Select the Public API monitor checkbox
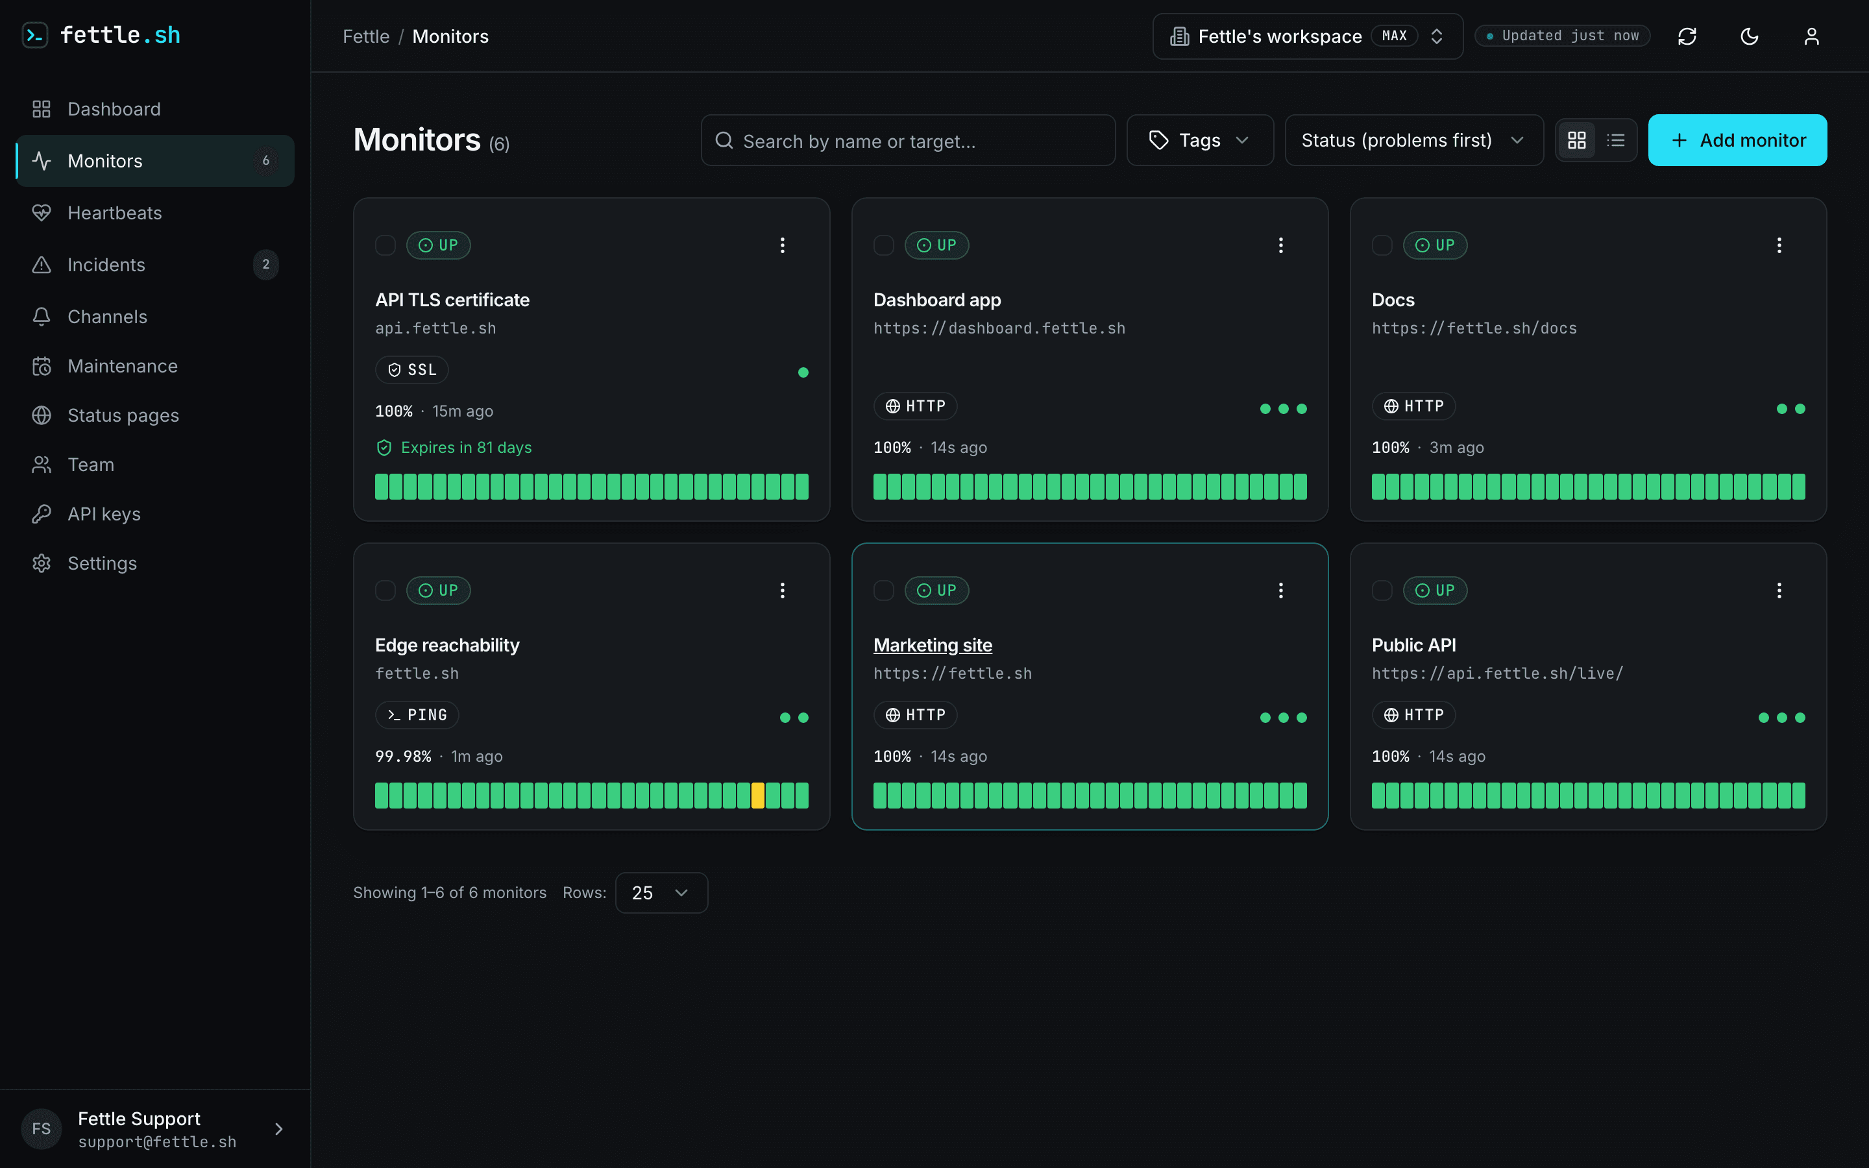The width and height of the screenshot is (1869, 1168). click(x=1382, y=591)
